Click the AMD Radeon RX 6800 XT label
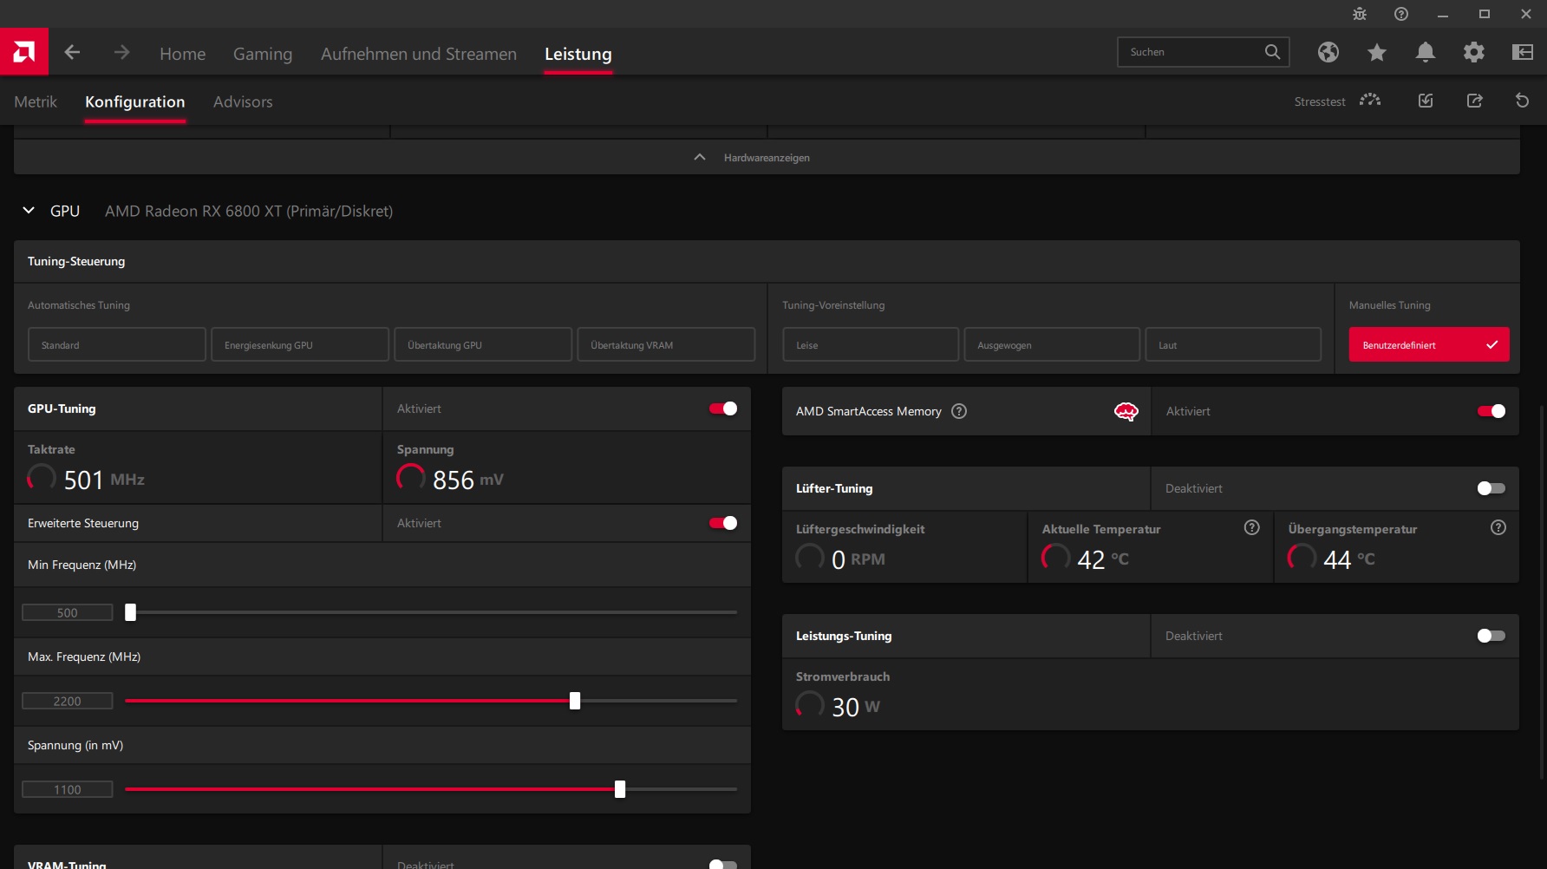This screenshot has height=869, width=1547. (x=249, y=211)
